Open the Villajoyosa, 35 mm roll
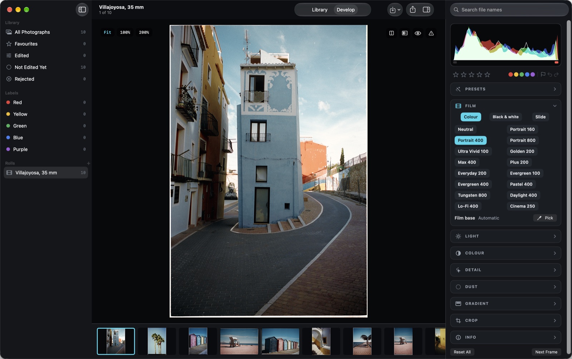This screenshot has width=572, height=359. (x=46, y=173)
